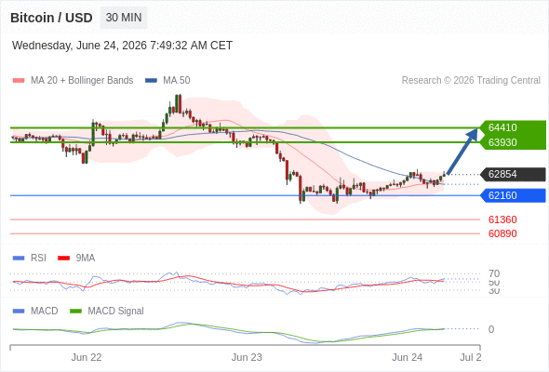Viewport: 549px width, 372px height.
Task: Click the 30 MIN timeframe badge
Action: (124, 18)
